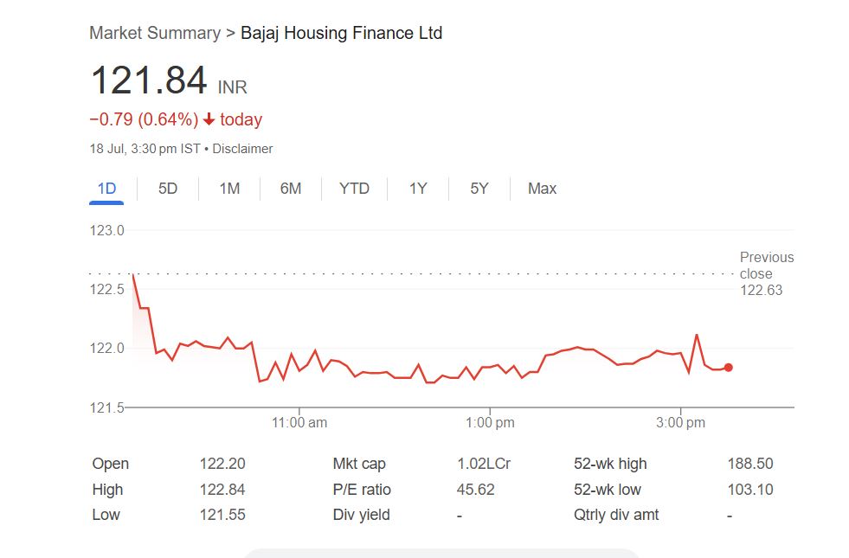Click the Disclaimer link

point(242,149)
